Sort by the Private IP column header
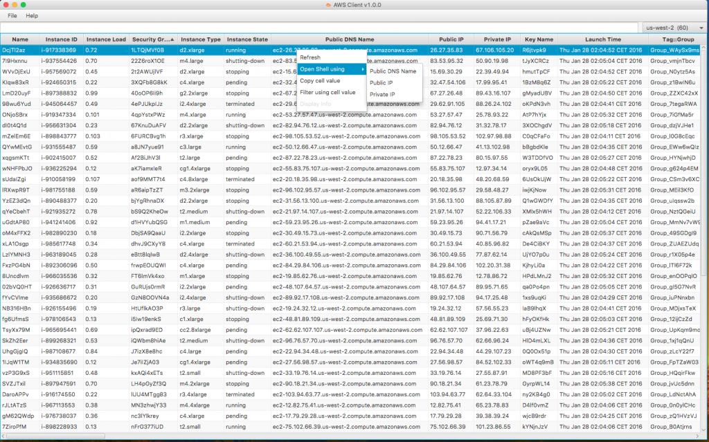 (497, 39)
